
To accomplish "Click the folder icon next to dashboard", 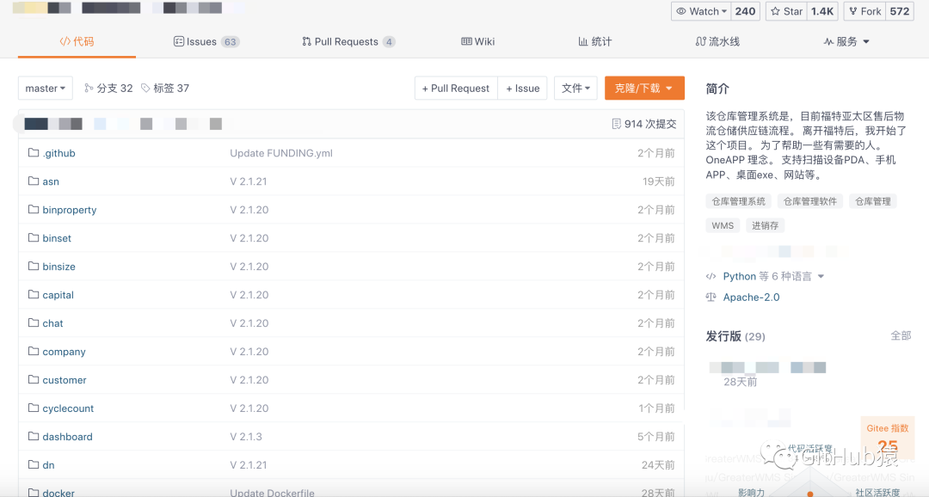I will pyautogui.click(x=34, y=437).
